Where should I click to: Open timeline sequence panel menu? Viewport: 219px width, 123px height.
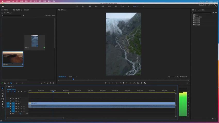pyautogui.click(x=13, y=87)
